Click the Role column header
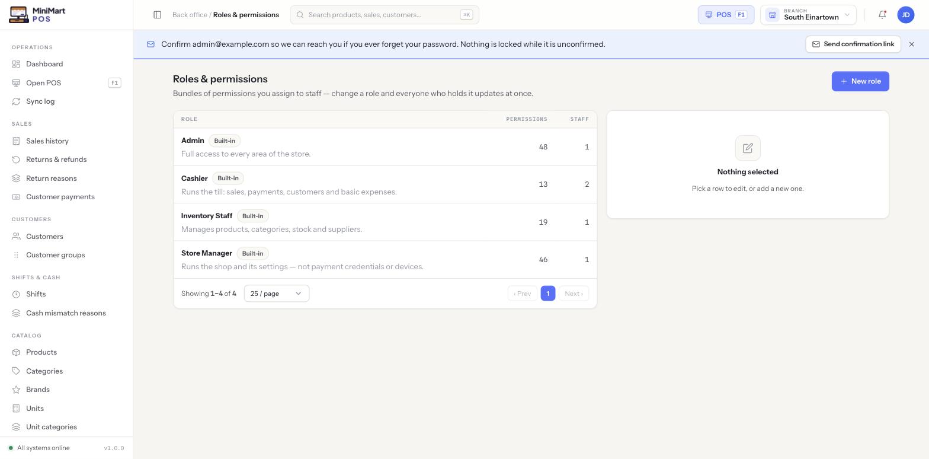Screen dimensions: 929x459 [x=190, y=119]
